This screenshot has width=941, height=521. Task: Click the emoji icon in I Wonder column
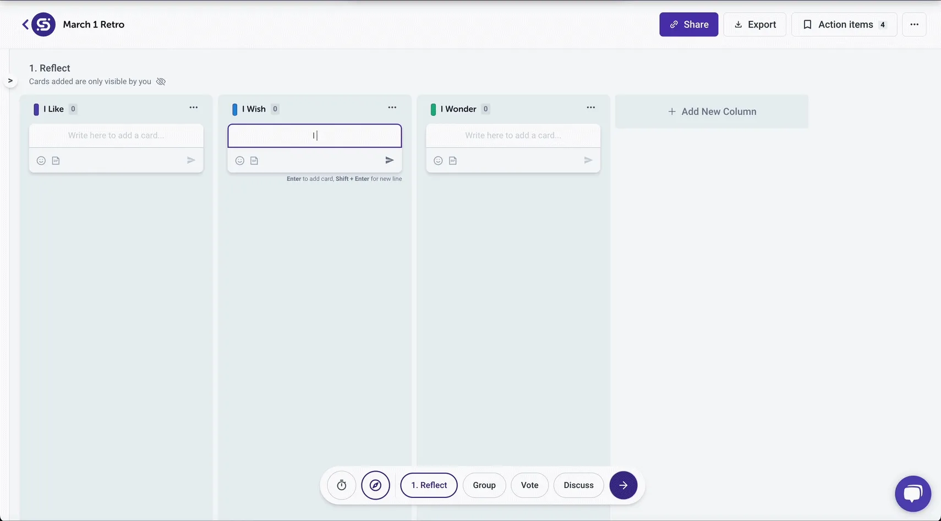click(x=438, y=160)
